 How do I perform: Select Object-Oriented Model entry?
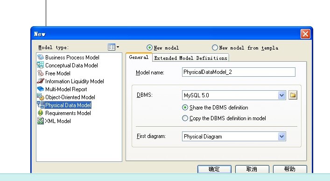(70, 97)
